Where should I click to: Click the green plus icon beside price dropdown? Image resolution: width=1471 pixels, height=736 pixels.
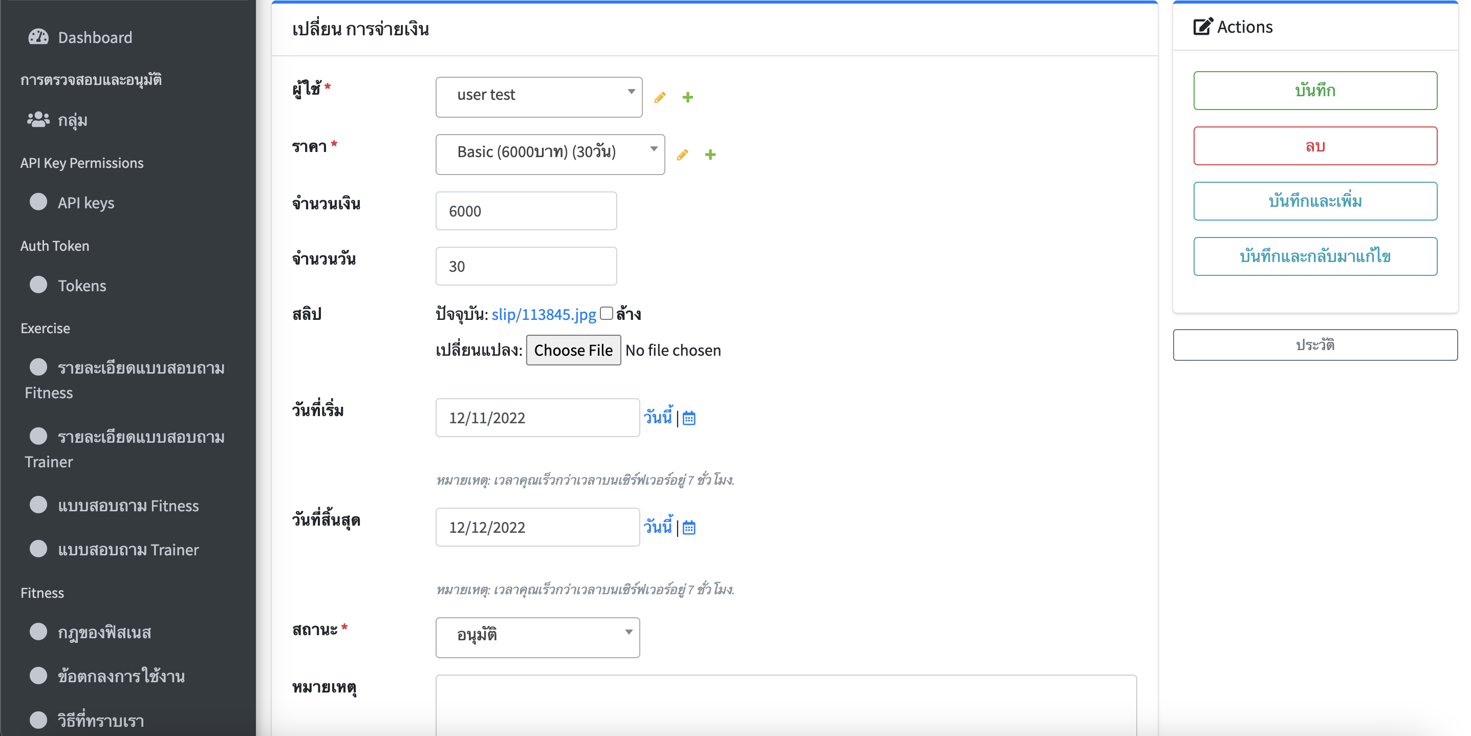click(710, 155)
